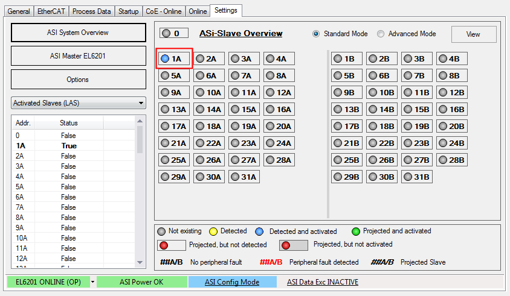Open Activated Slaves (LAS) dropdown

(x=79, y=103)
